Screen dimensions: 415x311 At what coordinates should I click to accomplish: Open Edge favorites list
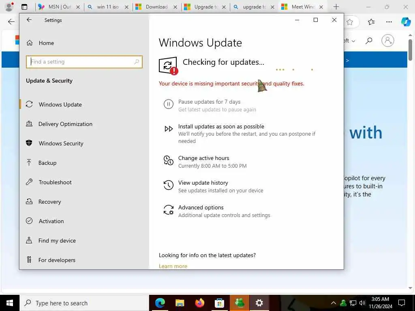371,22
